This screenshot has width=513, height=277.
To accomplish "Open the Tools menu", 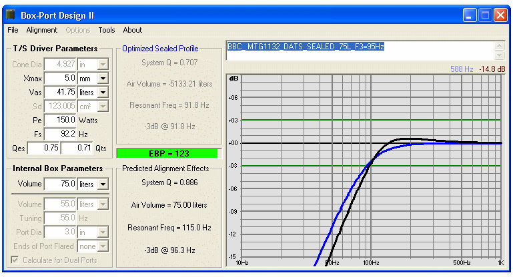I will [107, 30].
